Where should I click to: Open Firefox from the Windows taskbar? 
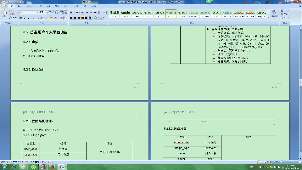(52, 166)
